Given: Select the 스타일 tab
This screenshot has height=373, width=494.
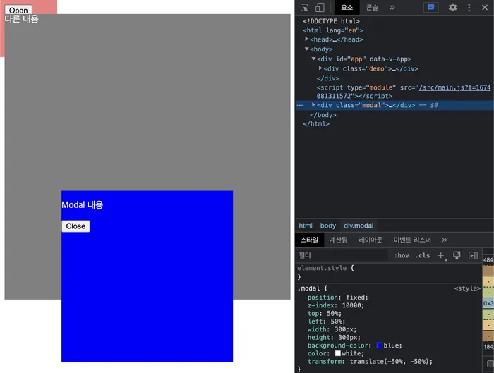Looking at the screenshot, I should pos(309,240).
